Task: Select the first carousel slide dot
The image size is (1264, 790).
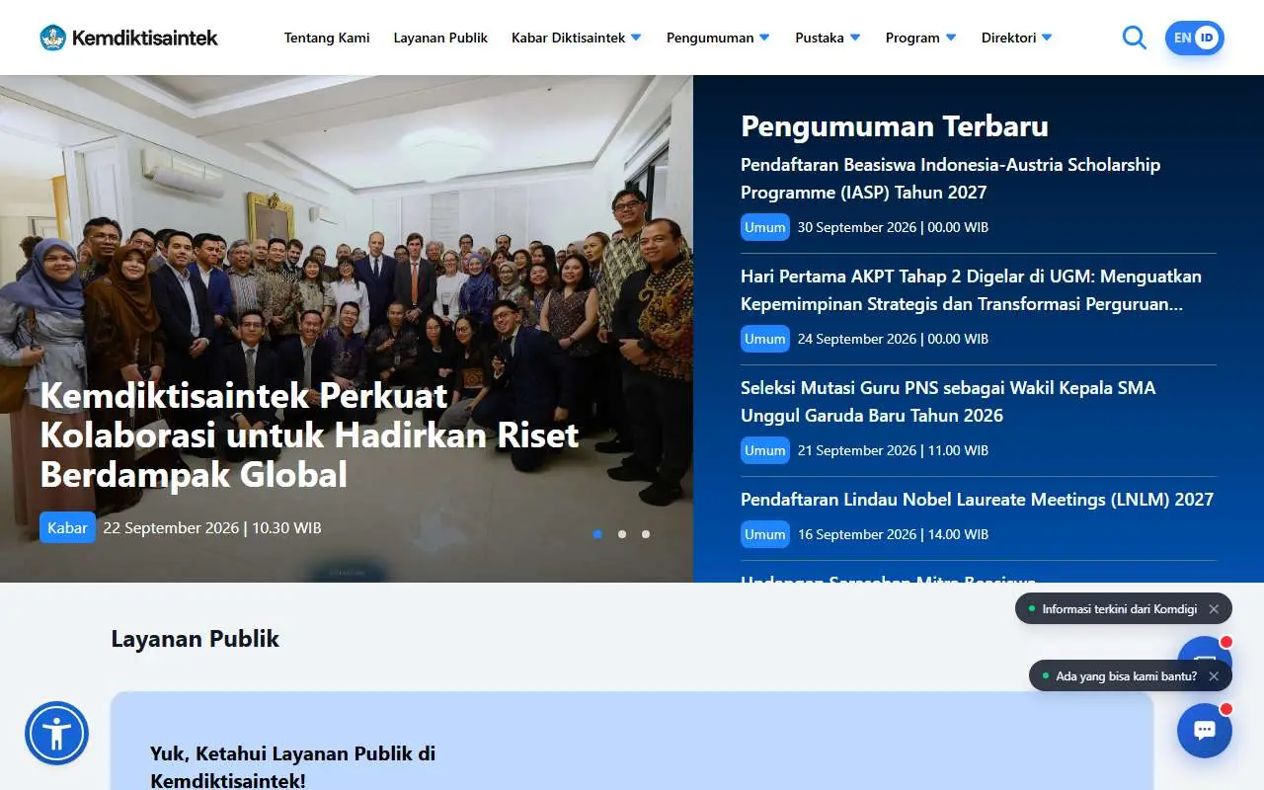Action: [x=597, y=534]
